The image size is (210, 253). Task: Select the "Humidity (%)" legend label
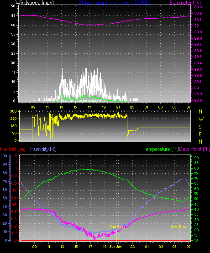point(43,149)
